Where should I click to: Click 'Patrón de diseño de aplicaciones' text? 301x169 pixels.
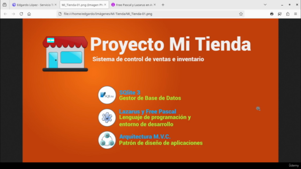[x=161, y=143]
